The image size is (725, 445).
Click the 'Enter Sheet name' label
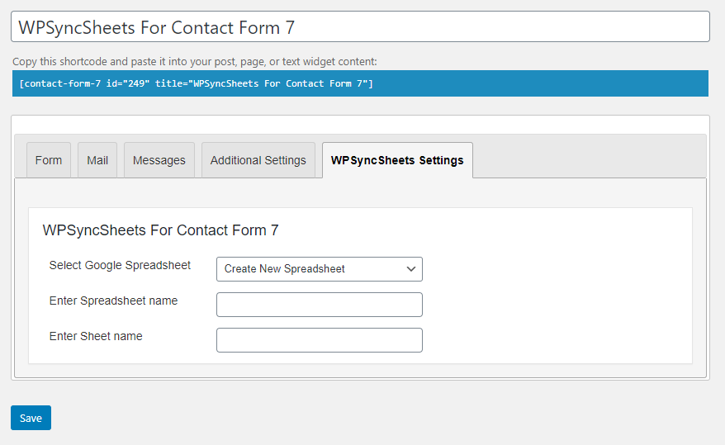click(x=96, y=336)
